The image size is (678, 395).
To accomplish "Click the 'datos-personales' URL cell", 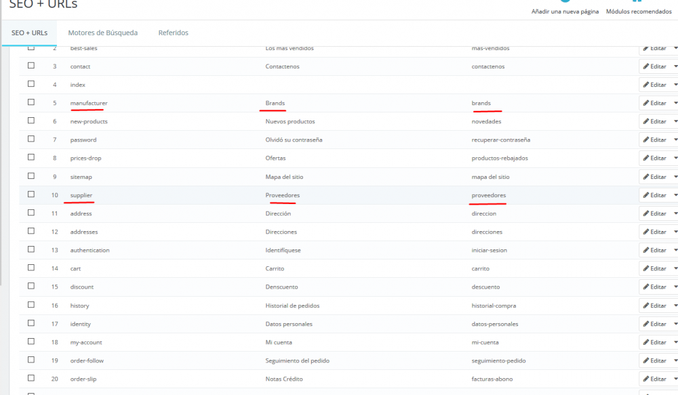I will tap(495, 324).
